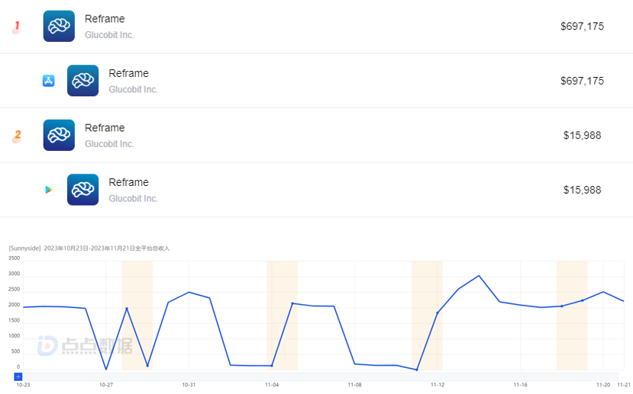Viewport: 633px width, 394px height.
Task: Click the blue plus handle below the chart
Action: pos(18,376)
